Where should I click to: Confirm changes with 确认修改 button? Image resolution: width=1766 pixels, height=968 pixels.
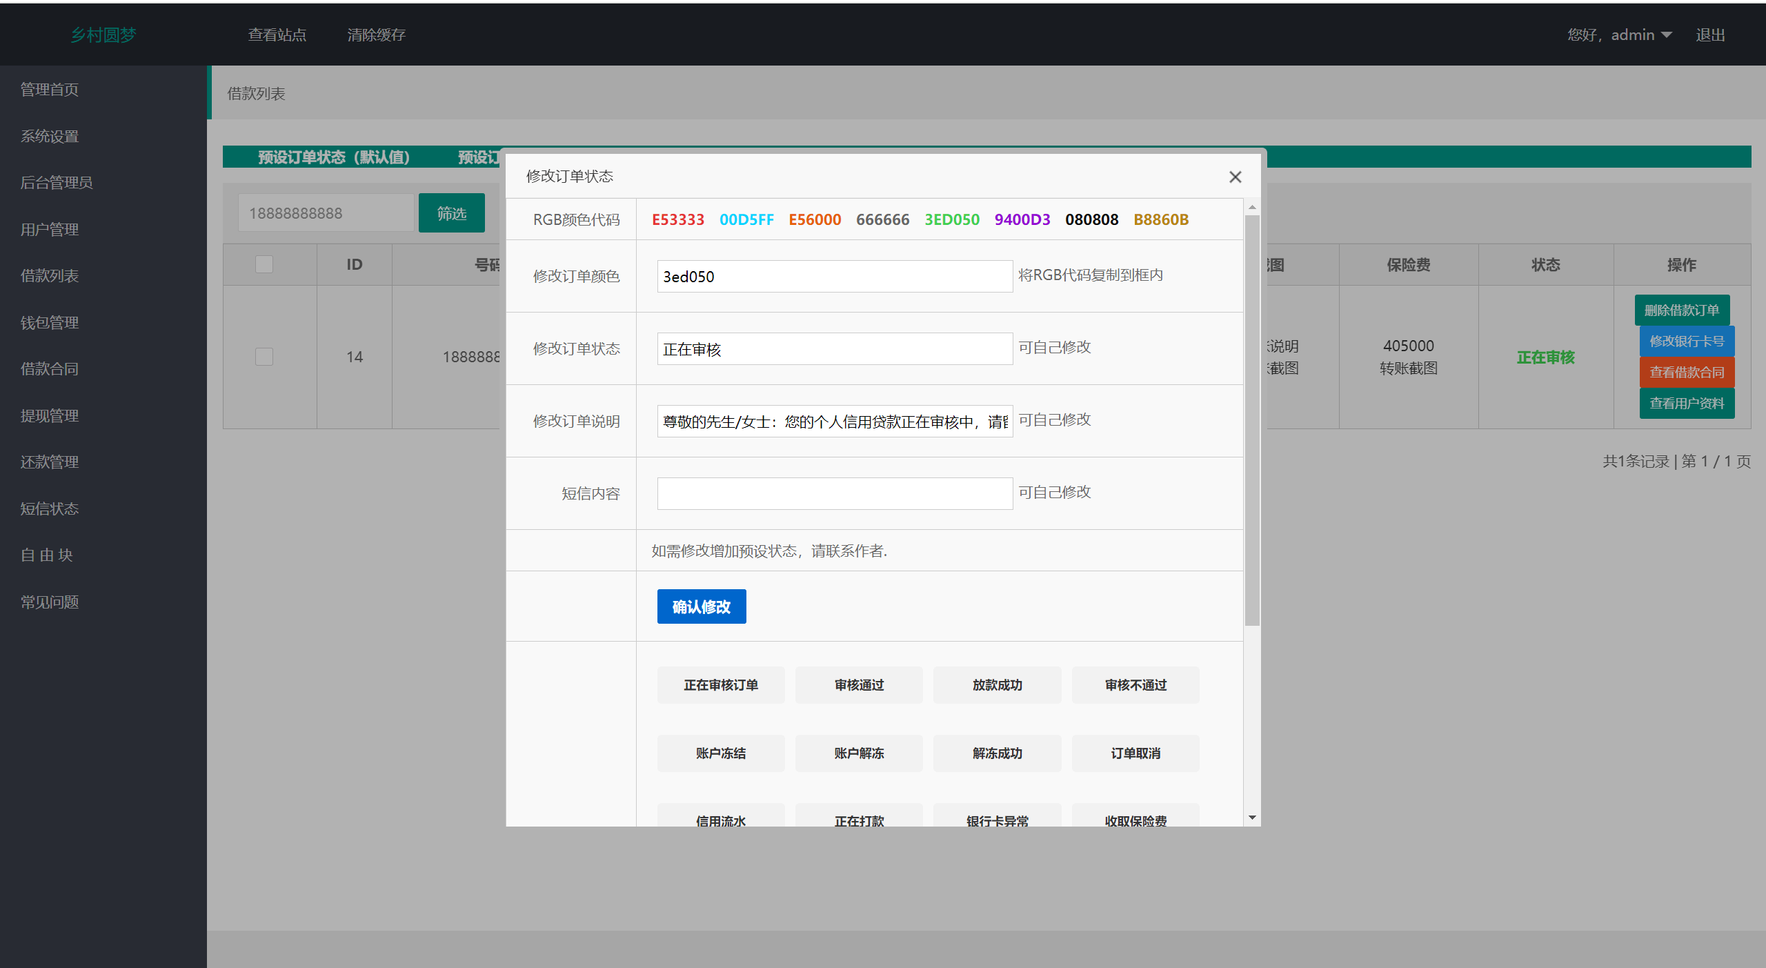(x=702, y=606)
